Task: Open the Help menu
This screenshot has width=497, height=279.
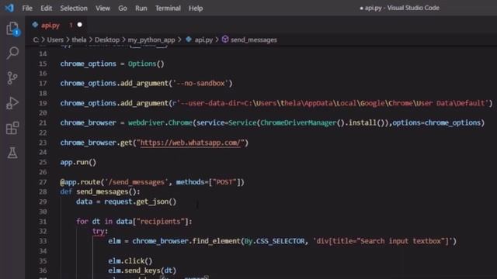Action: [196, 9]
